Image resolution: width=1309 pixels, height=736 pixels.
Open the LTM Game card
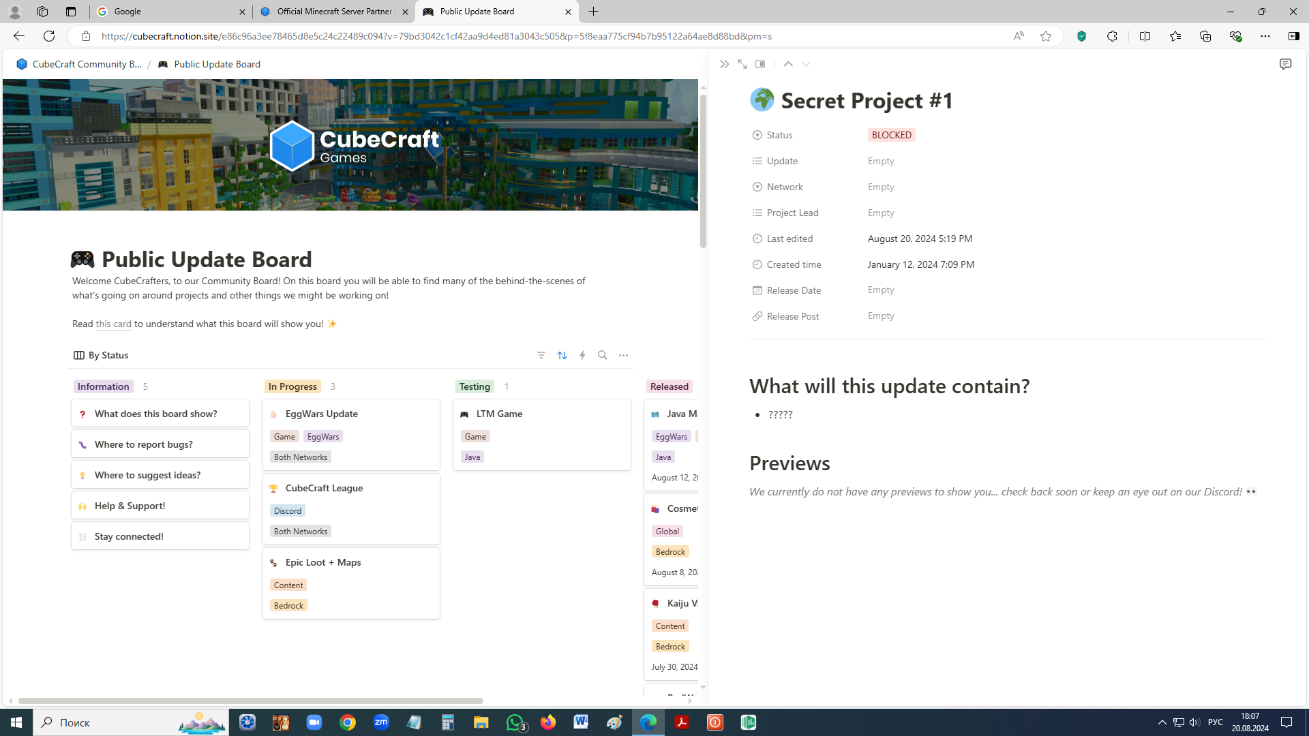pyautogui.click(x=542, y=435)
